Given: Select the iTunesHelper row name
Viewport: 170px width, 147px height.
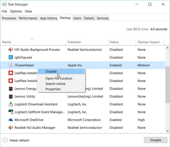Looking at the screenshot, I should point(24,65).
